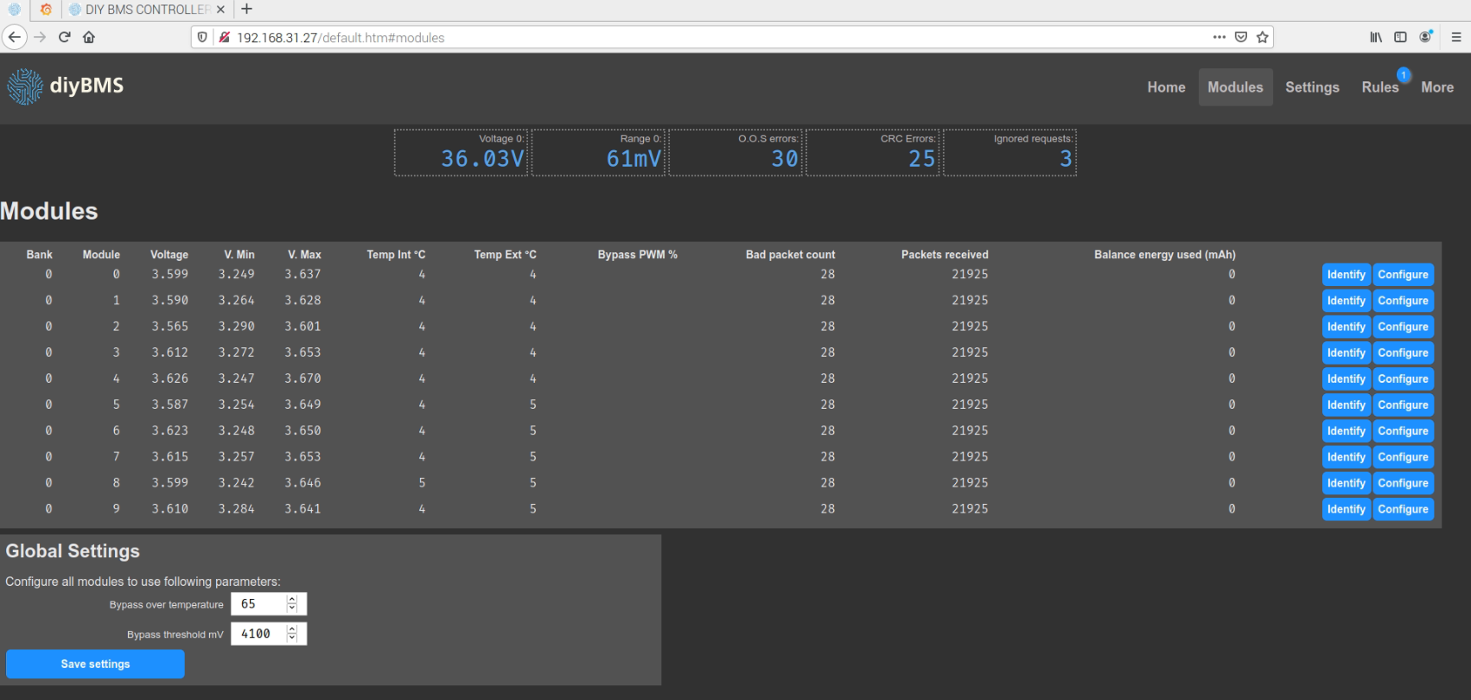This screenshot has width=1471, height=700.
Task: Identify module 9
Action: point(1347,509)
